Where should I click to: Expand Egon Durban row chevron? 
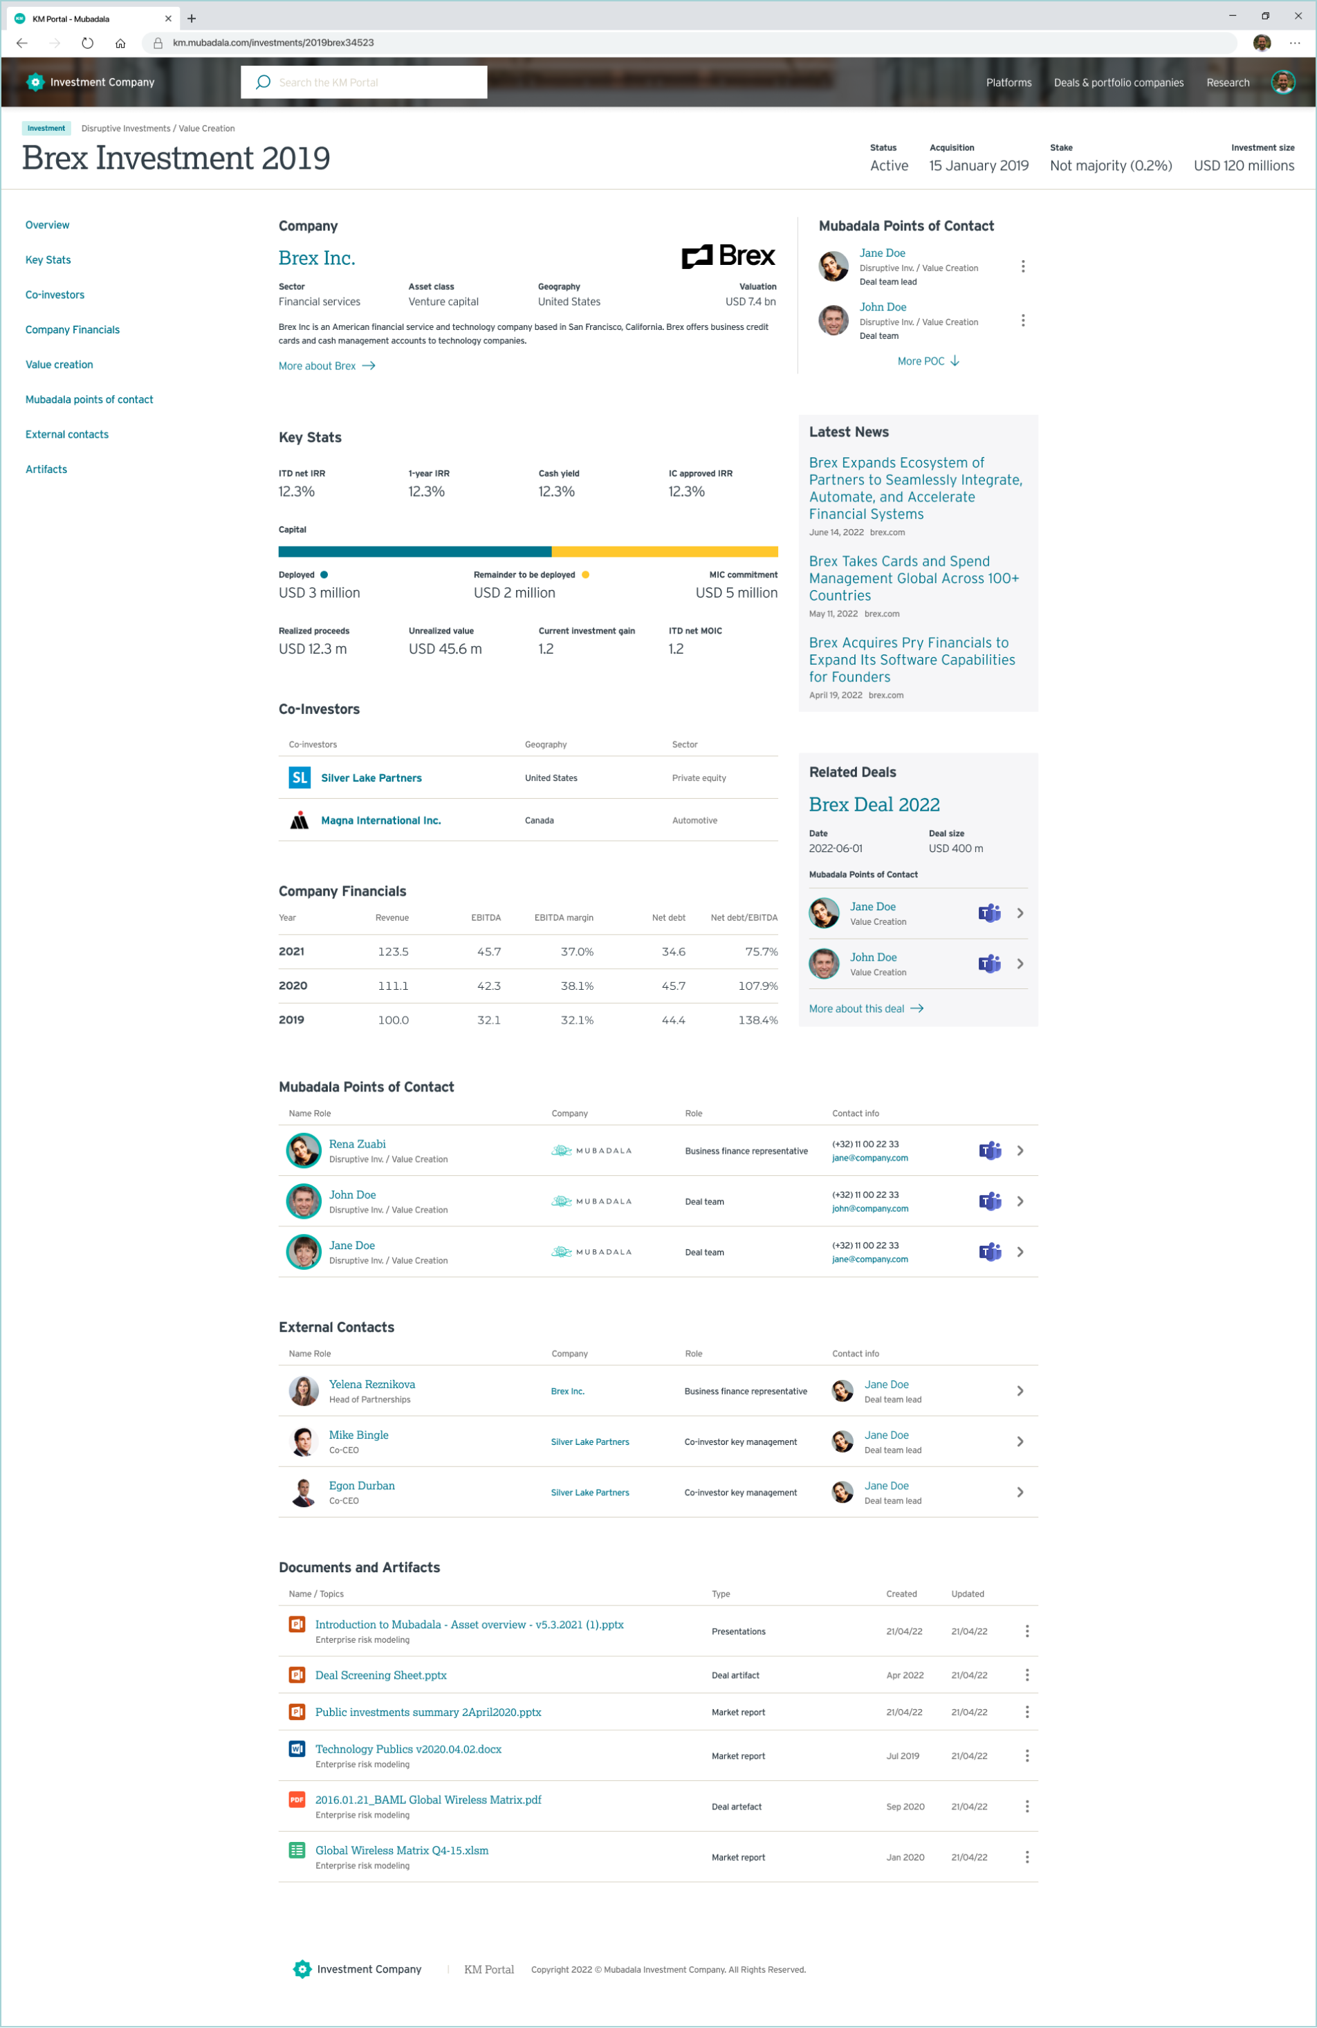[1020, 1492]
